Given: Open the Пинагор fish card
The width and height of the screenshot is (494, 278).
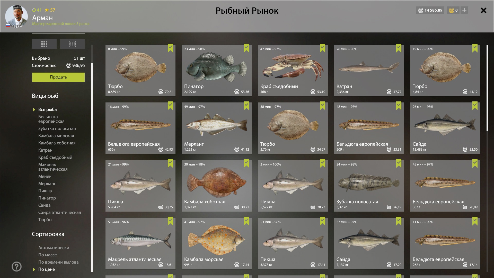Looking at the screenshot, I should pos(217,71).
